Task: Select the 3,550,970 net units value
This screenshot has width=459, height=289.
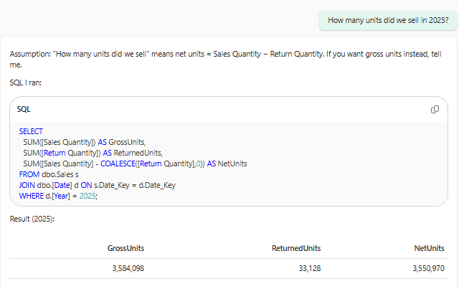Action: pos(428,268)
